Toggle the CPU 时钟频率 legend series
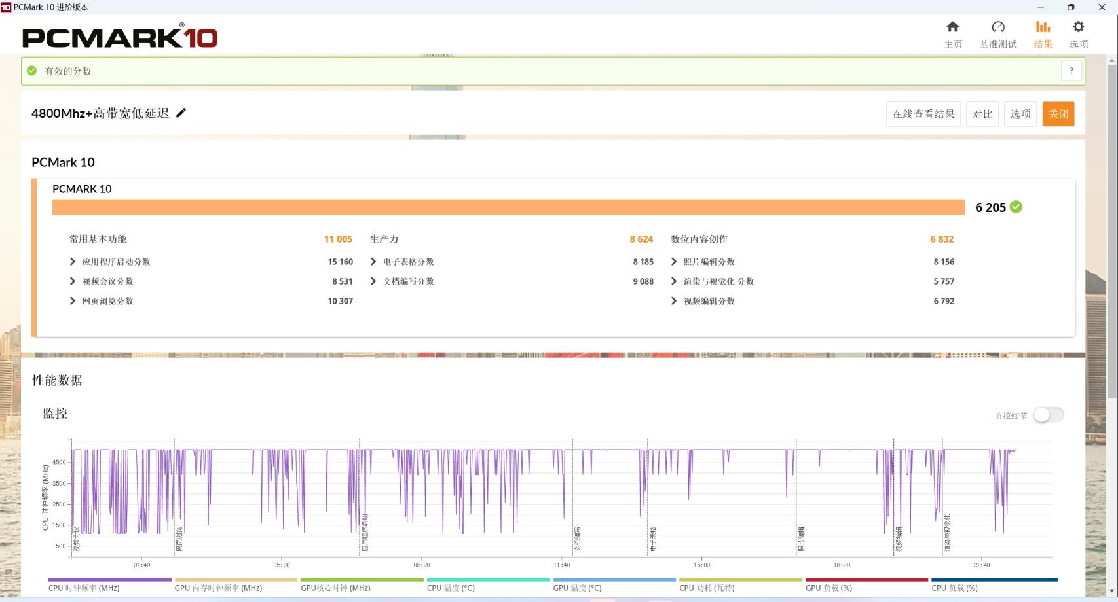The image size is (1118, 602). 84,588
